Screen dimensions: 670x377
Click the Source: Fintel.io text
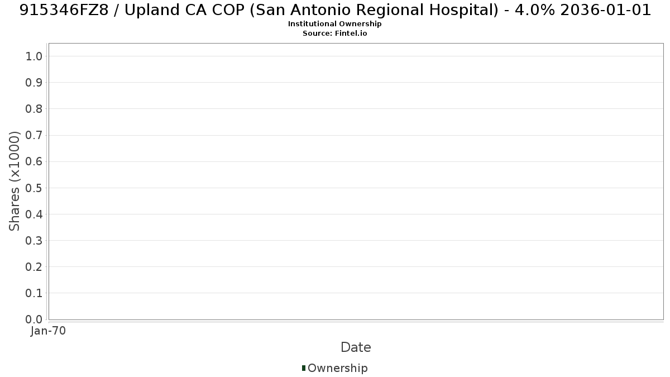click(x=335, y=33)
